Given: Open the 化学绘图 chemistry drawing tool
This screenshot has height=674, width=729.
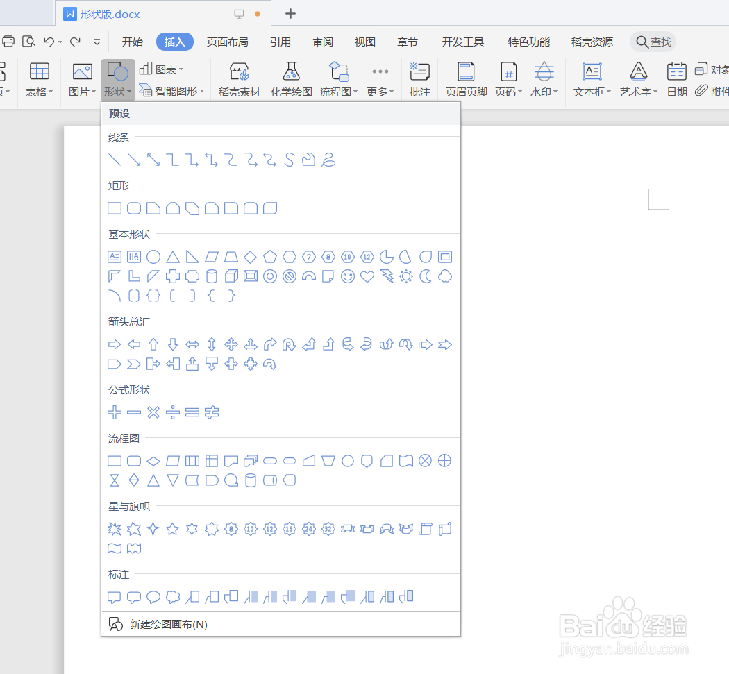Looking at the screenshot, I should point(292,80).
